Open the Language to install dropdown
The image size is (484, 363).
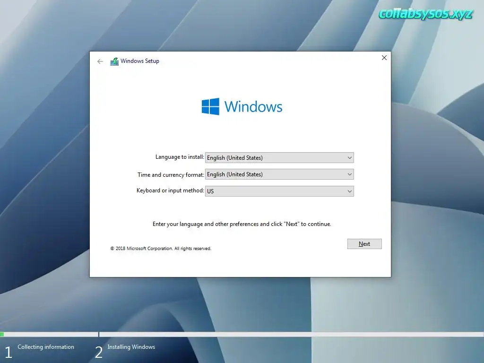(x=279, y=158)
